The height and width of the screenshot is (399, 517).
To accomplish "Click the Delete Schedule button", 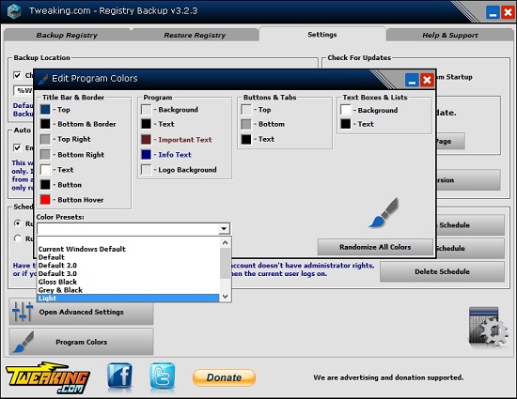I will click(442, 271).
